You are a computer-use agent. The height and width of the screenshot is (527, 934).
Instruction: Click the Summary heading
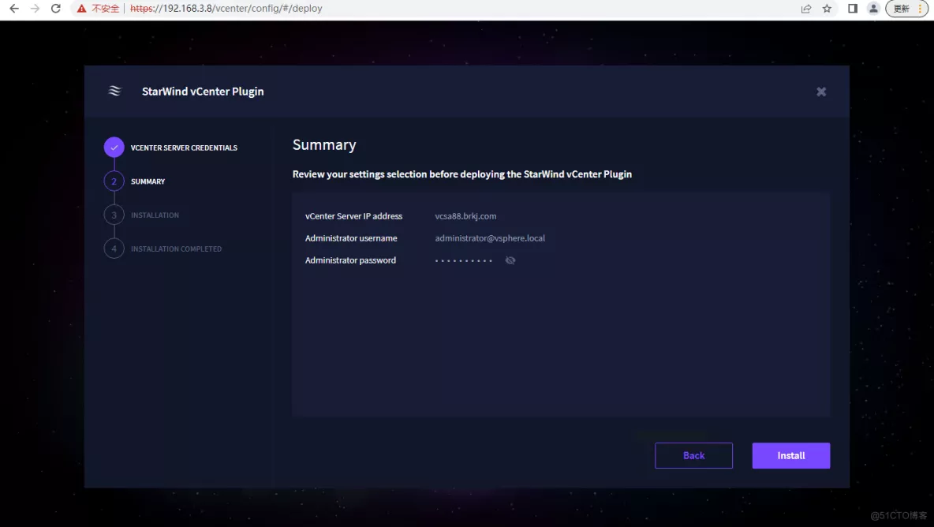coord(324,145)
